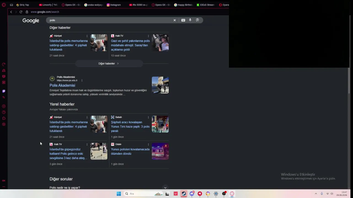
Task: Open the volume control in system tray
Action: coord(332,194)
